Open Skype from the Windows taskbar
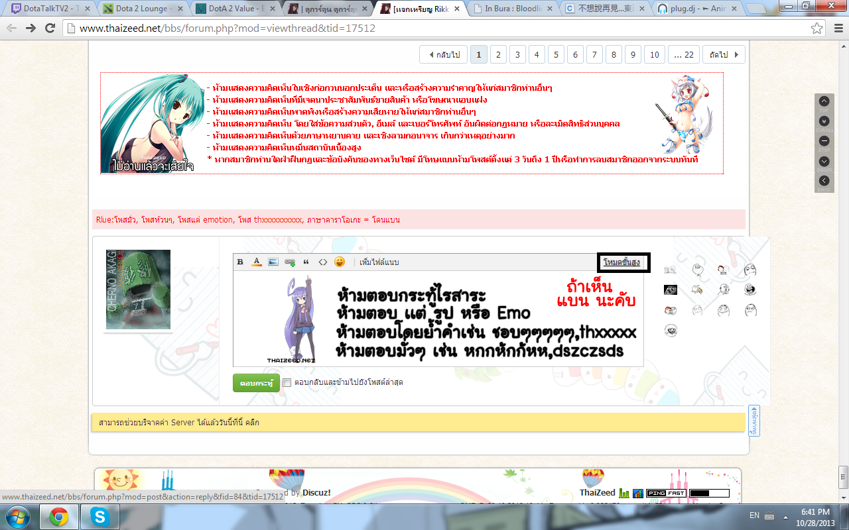 [x=99, y=516]
